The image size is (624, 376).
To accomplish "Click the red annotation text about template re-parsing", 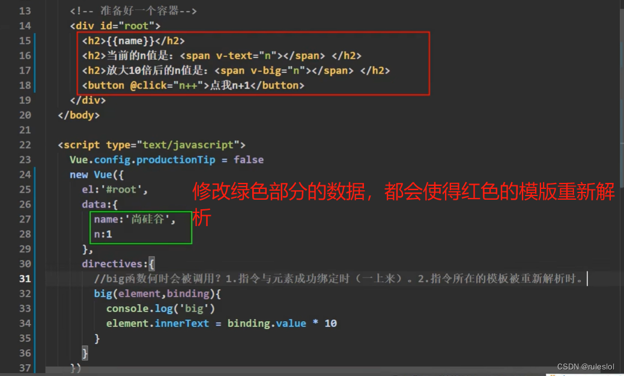I will (402, 192).
